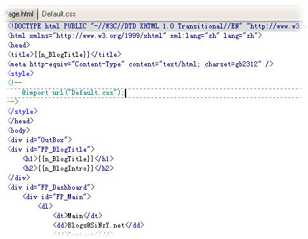Click the dd Blogs@SiNzY.net line
This screenshot has height=239, width=308.
(98, 225)
